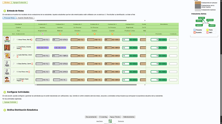Open the E-Learning footer button

tap(103, 117)
